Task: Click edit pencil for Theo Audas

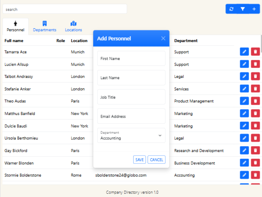Action: coord(244,101)
